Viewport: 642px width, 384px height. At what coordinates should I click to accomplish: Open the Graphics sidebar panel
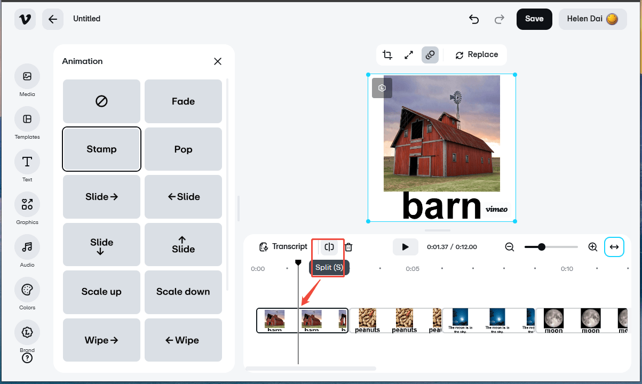pos(27,209)
